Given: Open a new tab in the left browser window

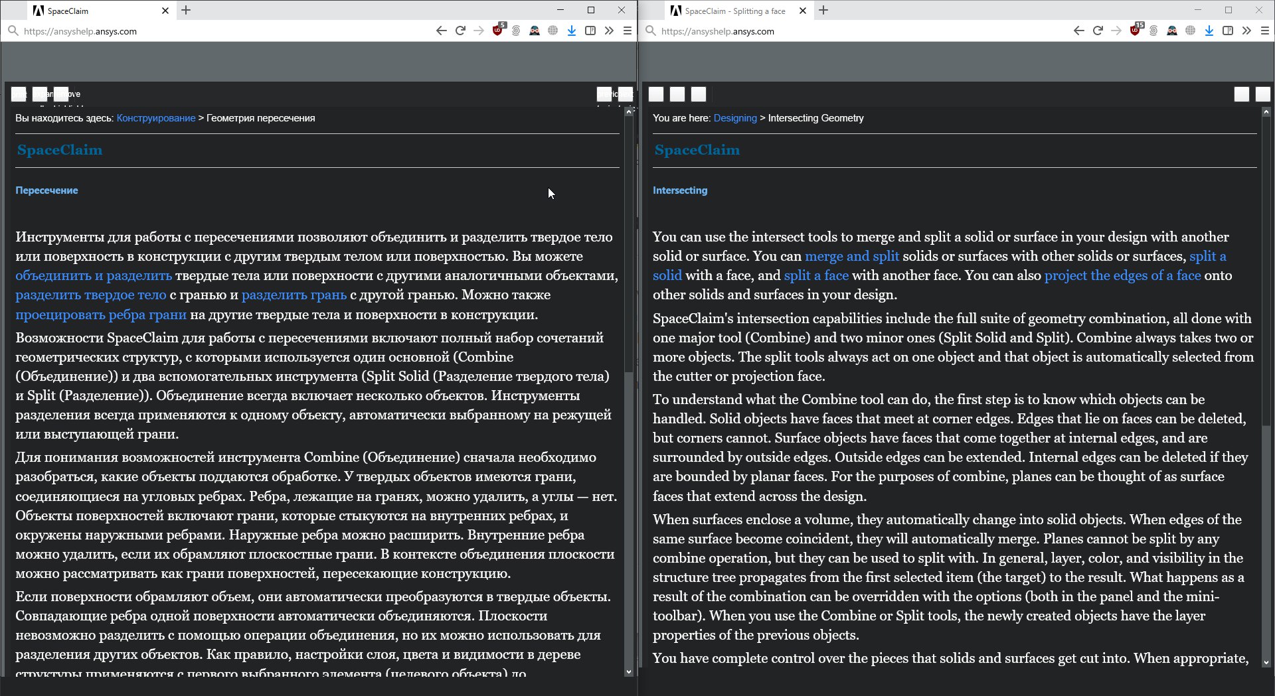Looking at the screenshot, I should (x=186, y=10).
